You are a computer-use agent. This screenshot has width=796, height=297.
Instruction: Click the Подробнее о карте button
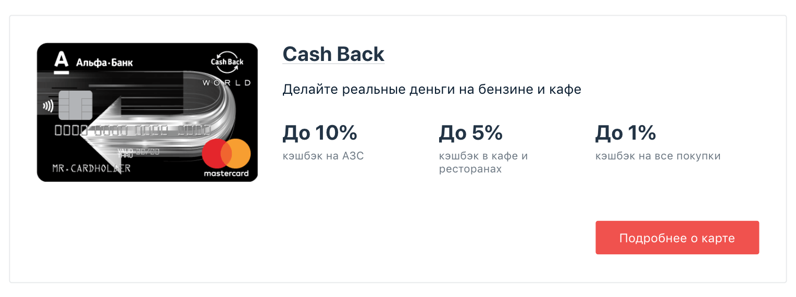(x=677, y=238)
